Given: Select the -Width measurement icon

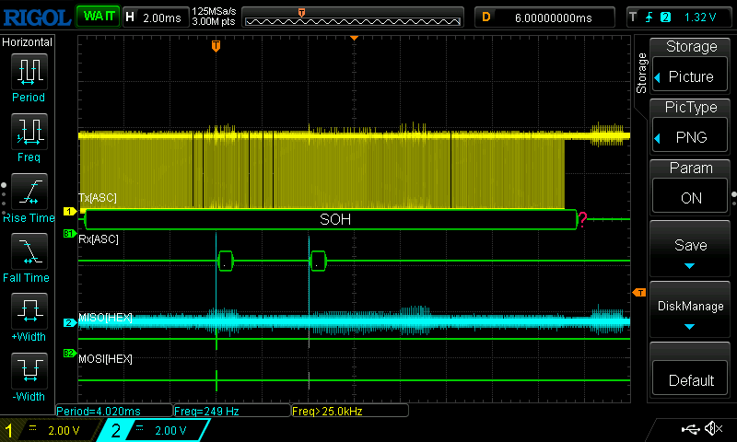Looking at the screenshot, I should pos(28,373).
